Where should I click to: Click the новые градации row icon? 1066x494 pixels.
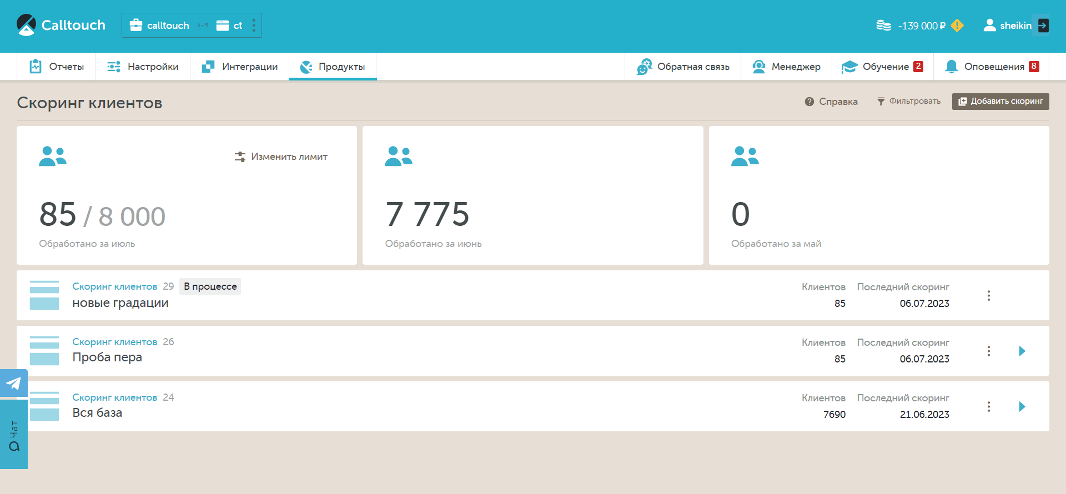point(44,295)
